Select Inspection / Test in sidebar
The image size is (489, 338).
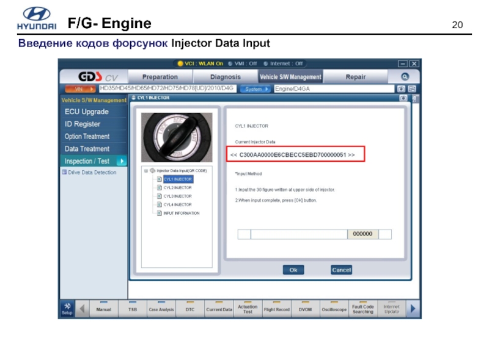click(x=94, y=161)
